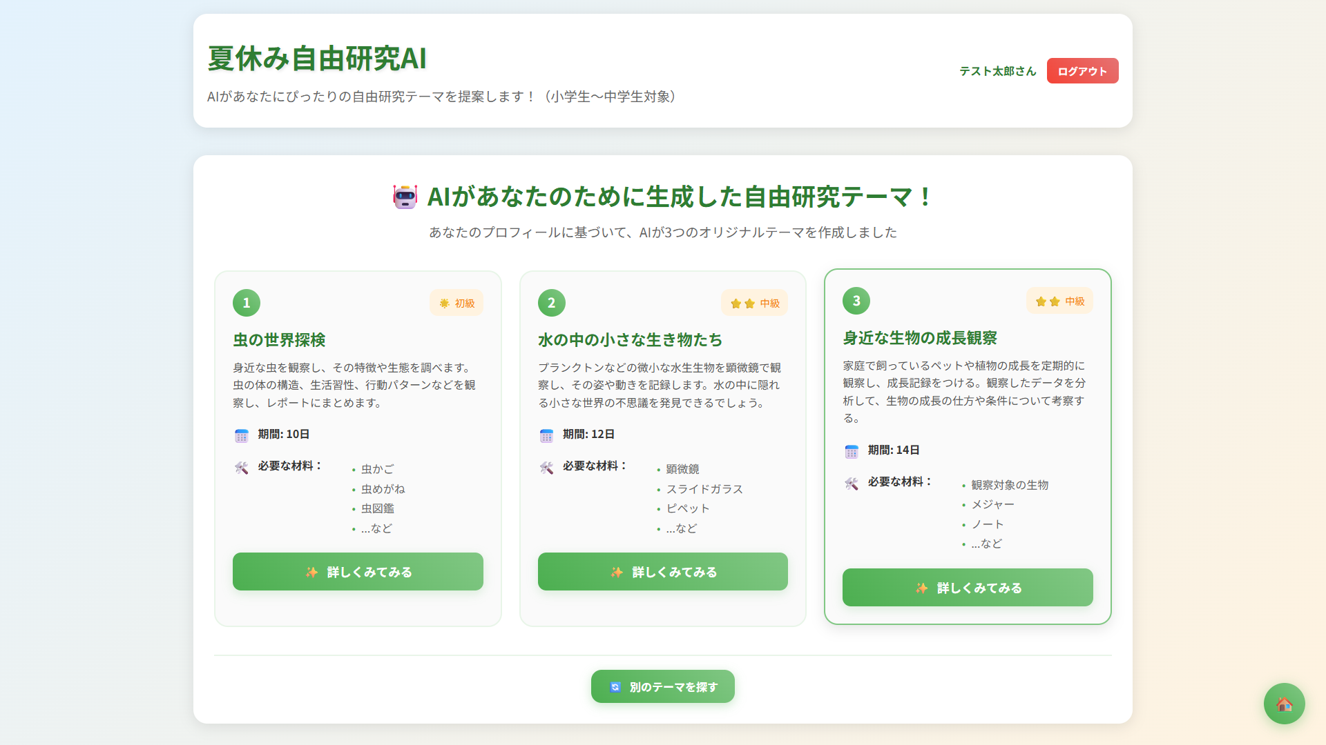Click tools icon in 身近な生物の成長観察 card
The height and width of the screenshot is (745, 1326).
(852, 484)
